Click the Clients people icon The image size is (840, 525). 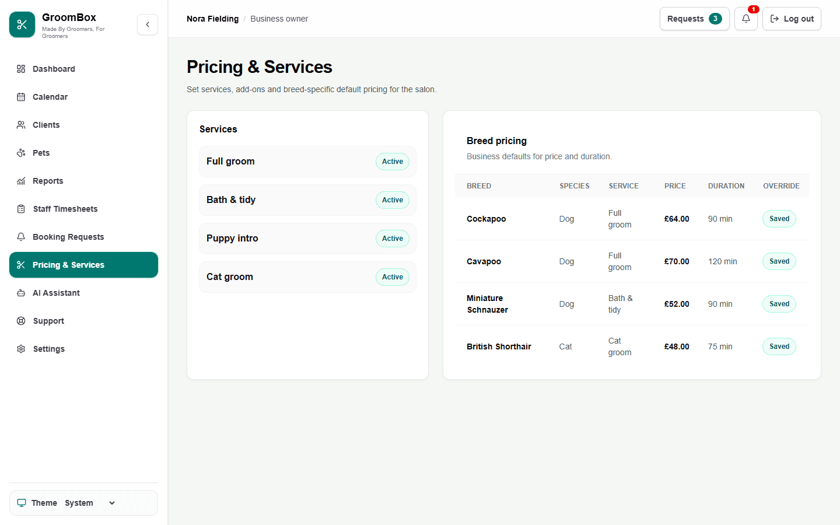coord(21,125)
